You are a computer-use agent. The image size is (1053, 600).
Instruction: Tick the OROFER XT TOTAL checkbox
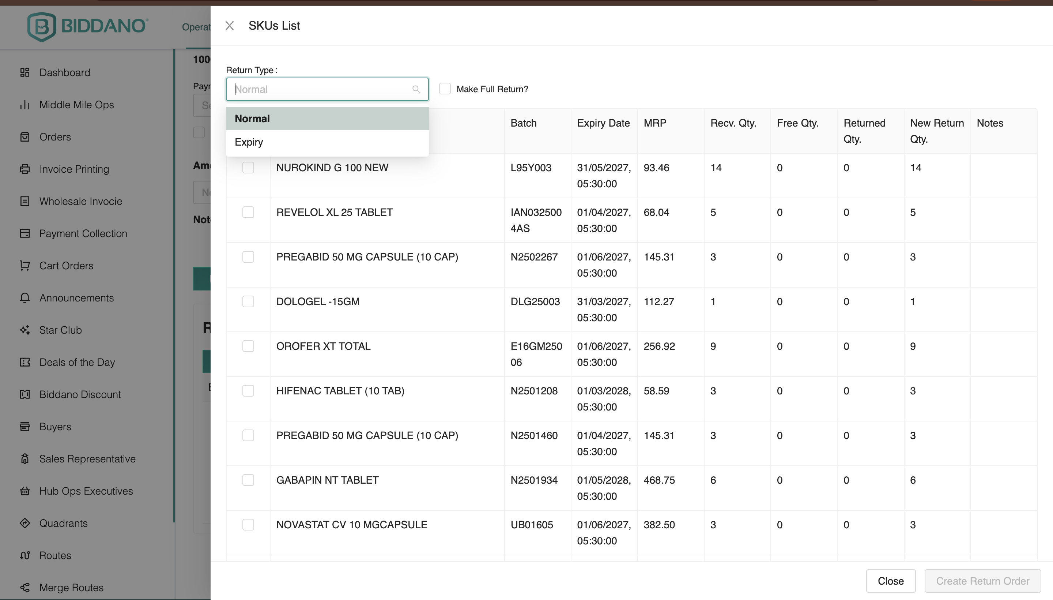pyautogui.click(x=248, y=346)
